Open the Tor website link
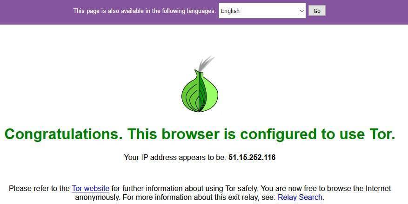Image resolution: width=408 pixels, height=204 pixels. point(91,188)
